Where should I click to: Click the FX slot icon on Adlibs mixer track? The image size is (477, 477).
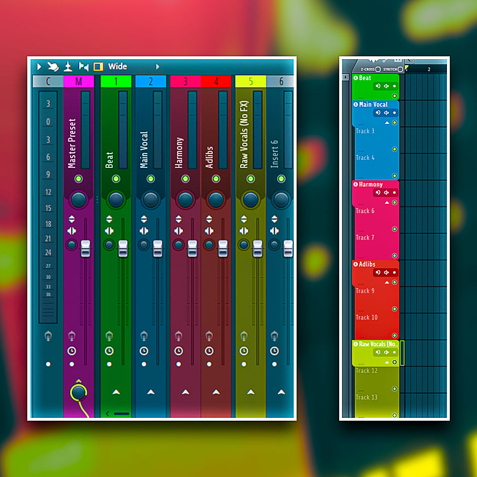[209, 337]
